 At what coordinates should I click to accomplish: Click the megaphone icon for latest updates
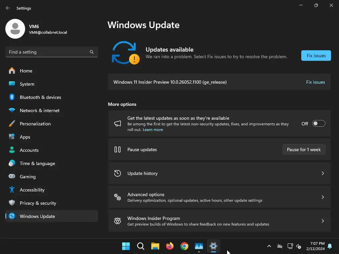(x=118, y=123)
